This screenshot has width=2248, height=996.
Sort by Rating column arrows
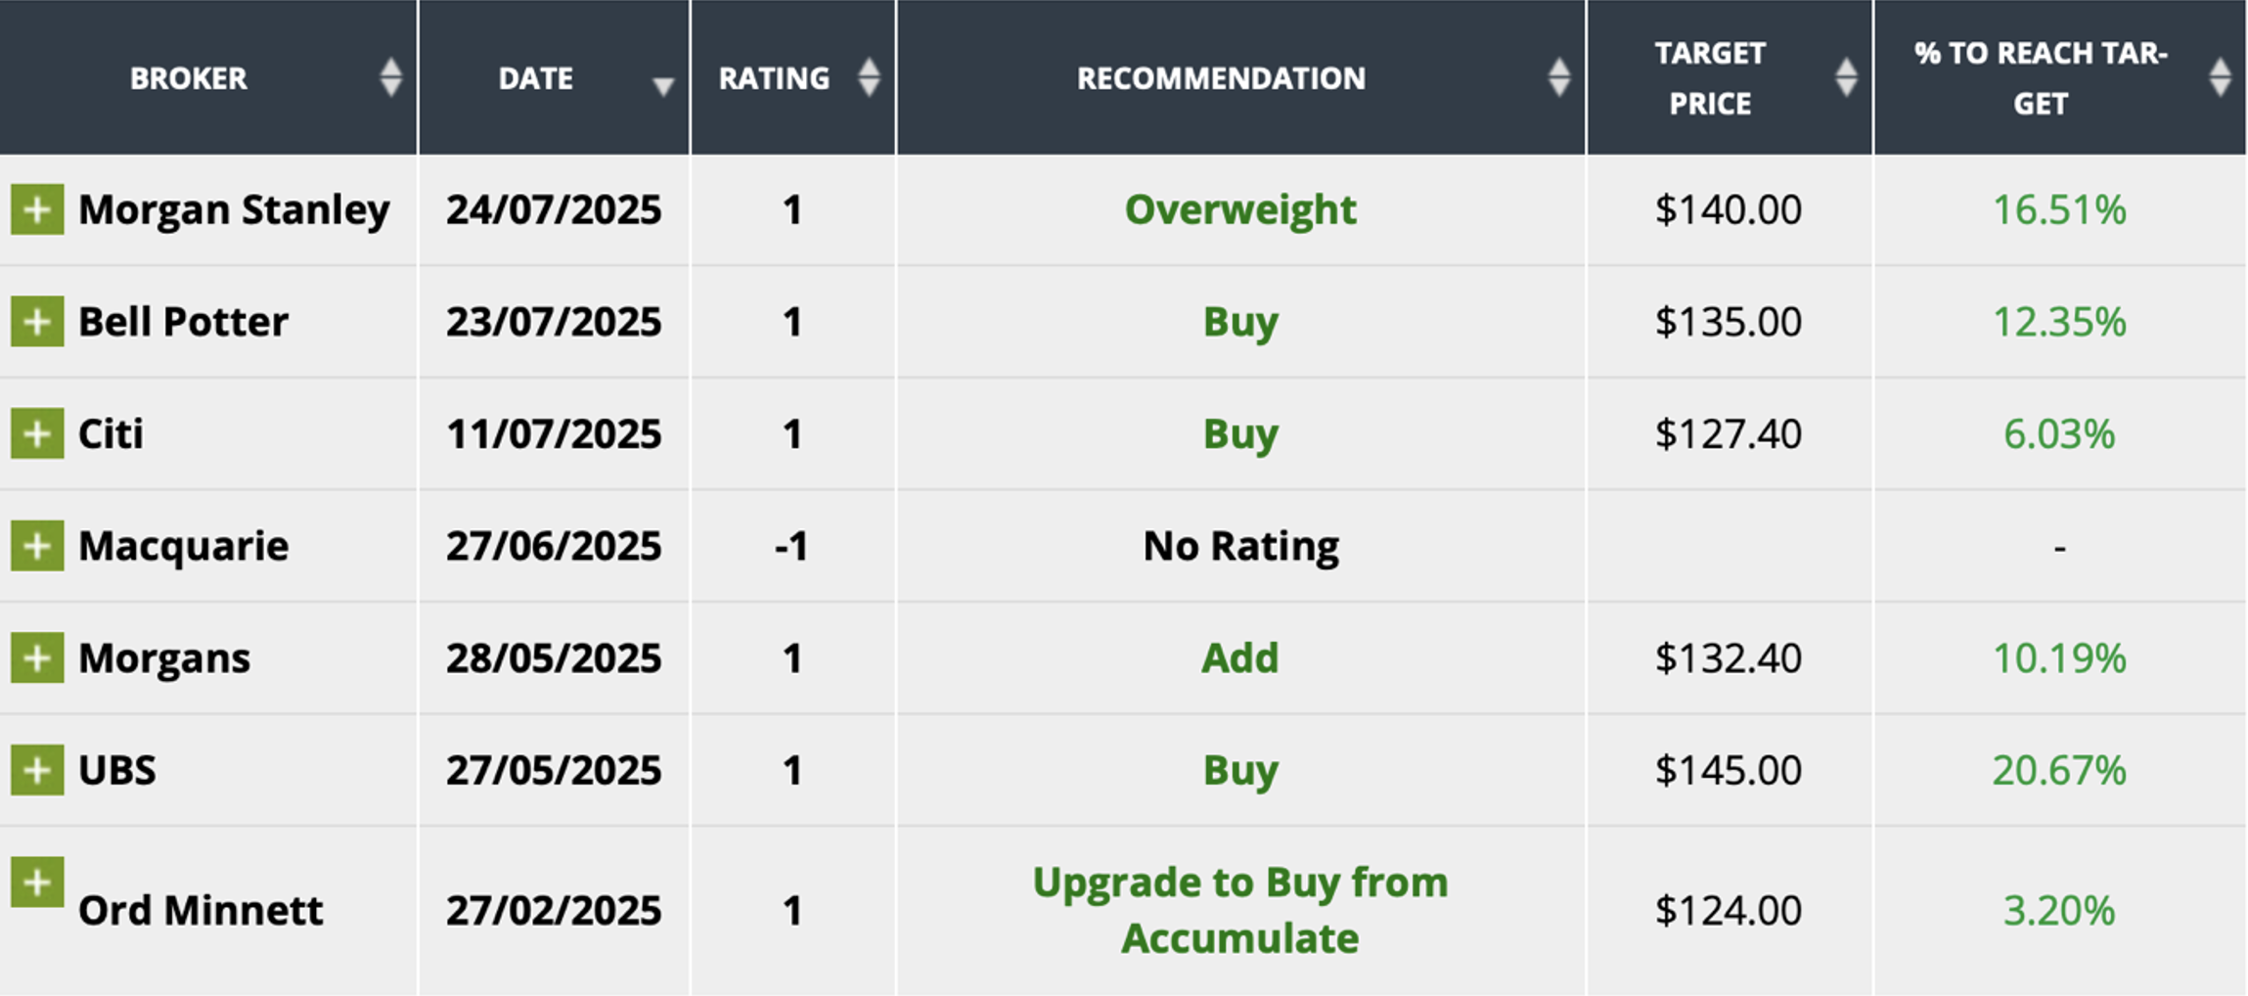tap(869, 77)
